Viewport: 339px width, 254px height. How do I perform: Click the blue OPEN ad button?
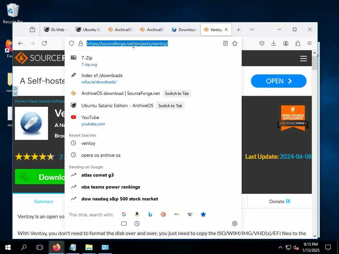(278, 81)
